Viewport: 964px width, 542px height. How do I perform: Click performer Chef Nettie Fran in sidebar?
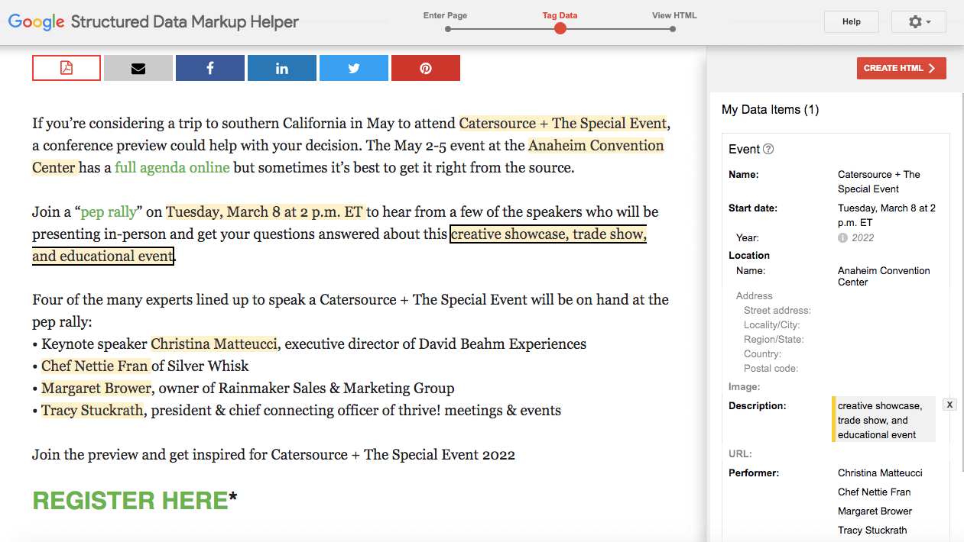tap(874, 492)
